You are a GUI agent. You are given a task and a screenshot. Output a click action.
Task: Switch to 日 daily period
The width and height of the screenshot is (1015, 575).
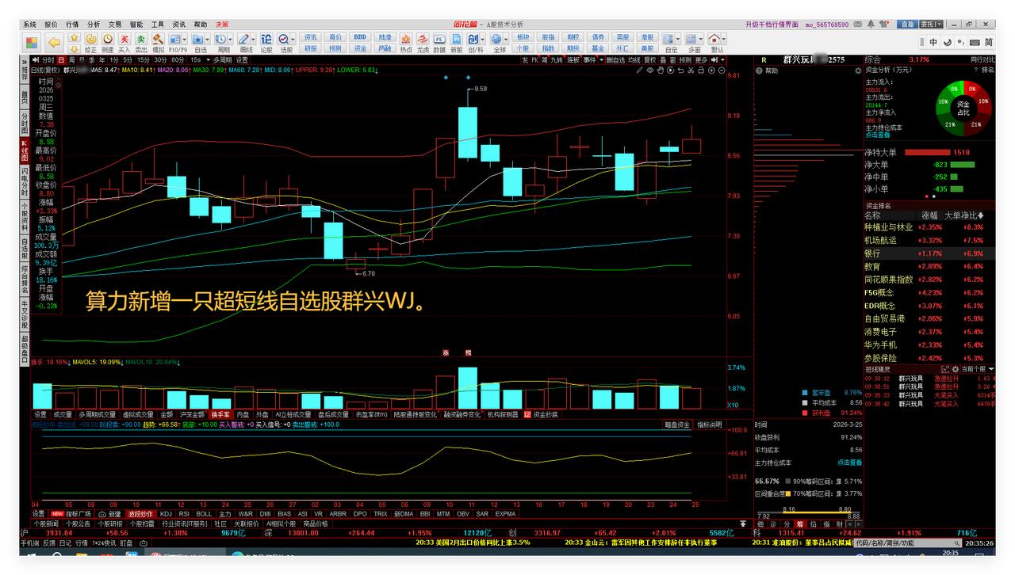tap(60, 59)
